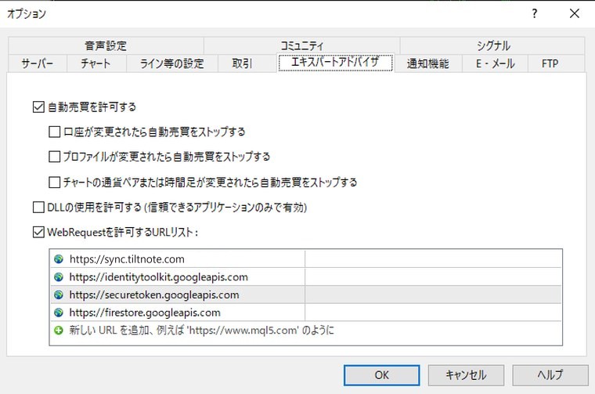The width and height of the screenshot is (595, 394).
Task: Open the 音声設定 tab
Action: [x=106, y=46]
